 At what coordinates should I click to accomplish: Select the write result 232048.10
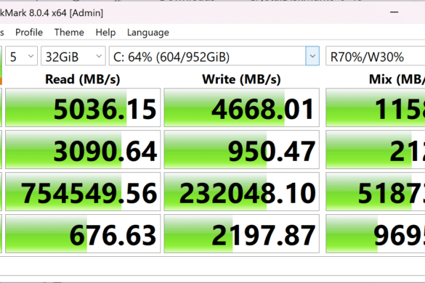[241, 192]
